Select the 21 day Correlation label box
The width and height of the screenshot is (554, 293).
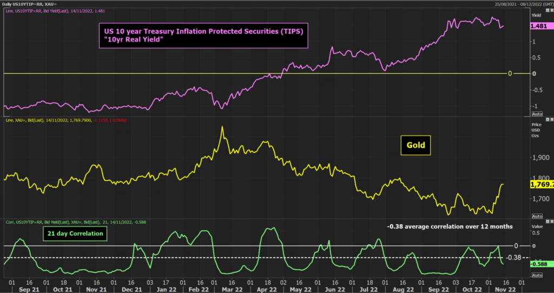[x=75, y=233]
